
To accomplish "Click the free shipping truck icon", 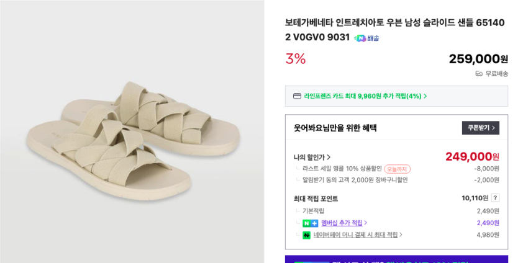I will [479, 73].
